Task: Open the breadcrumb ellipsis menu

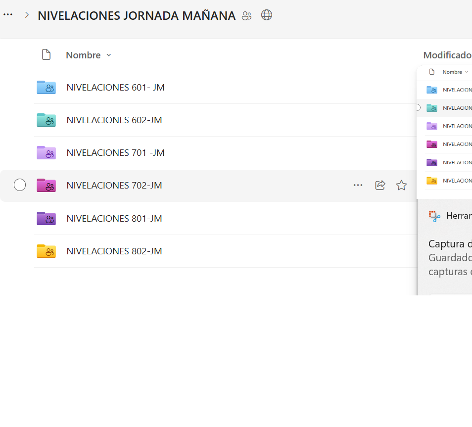Action: (8, 14)
